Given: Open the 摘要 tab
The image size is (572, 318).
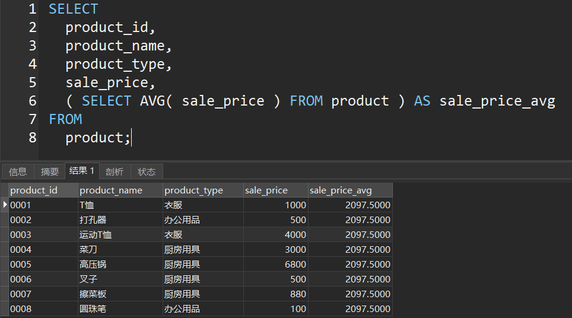Looking at the screenshot, I should [x=50, y=171].
